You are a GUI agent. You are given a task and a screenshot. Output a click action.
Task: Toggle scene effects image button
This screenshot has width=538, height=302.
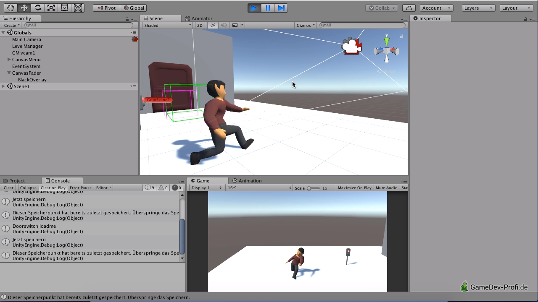pos(235,25)
